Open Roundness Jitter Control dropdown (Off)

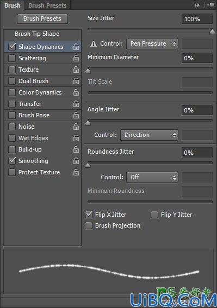[x=152, y=178]
